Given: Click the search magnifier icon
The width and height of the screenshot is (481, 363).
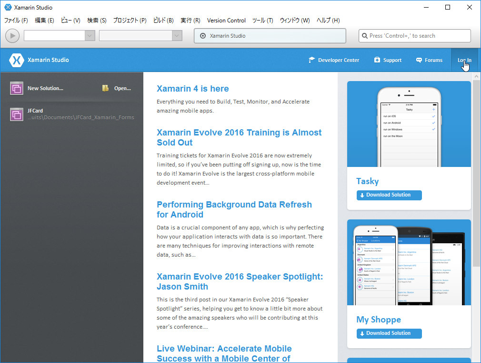Looking at the screenshot, I should click(x=365, y=36).
